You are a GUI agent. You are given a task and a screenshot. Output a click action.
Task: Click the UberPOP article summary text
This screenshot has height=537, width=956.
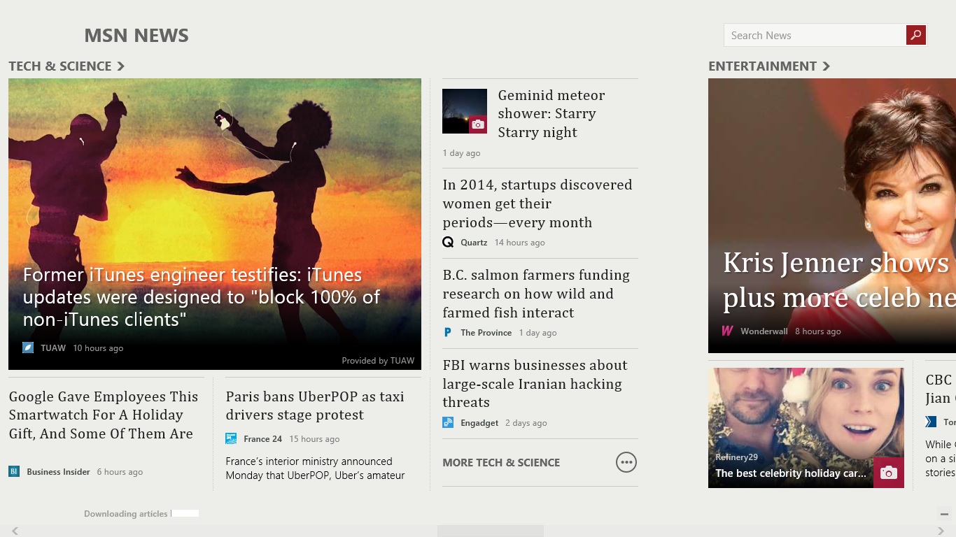315,468
